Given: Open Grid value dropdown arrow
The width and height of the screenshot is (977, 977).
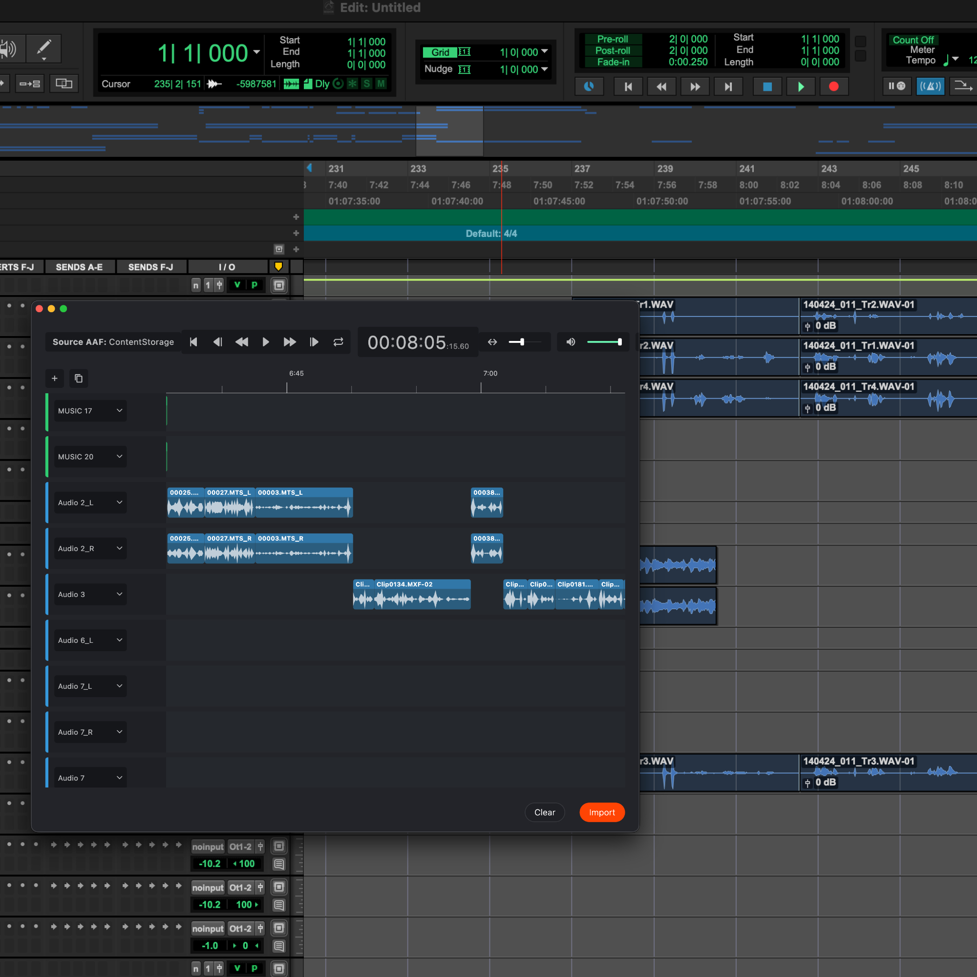Looking at the screenshot, I should coord(545,51).
